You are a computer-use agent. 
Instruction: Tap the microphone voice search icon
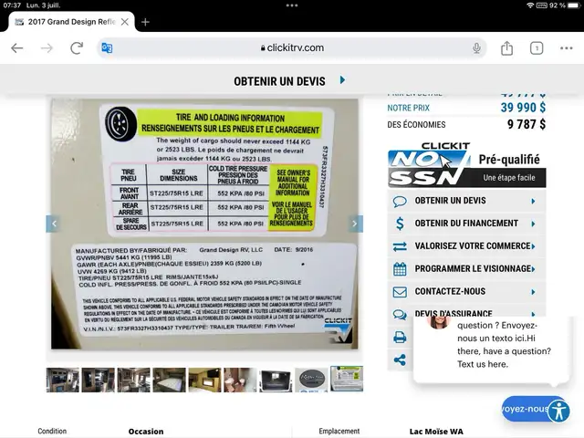pyautogui.click(x=476, y=48)
